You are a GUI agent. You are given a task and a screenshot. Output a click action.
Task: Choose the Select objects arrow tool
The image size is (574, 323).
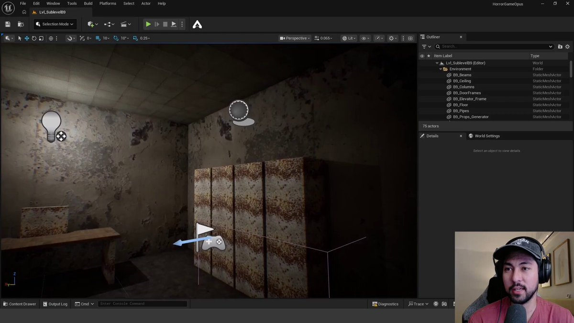pyautogui.click(x=20, y=38)
